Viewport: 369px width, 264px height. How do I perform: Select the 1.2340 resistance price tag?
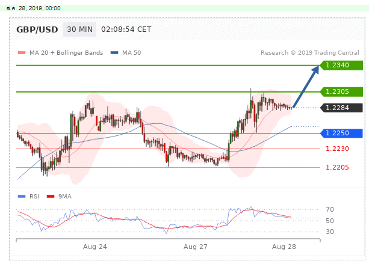(x=341, y=65)
